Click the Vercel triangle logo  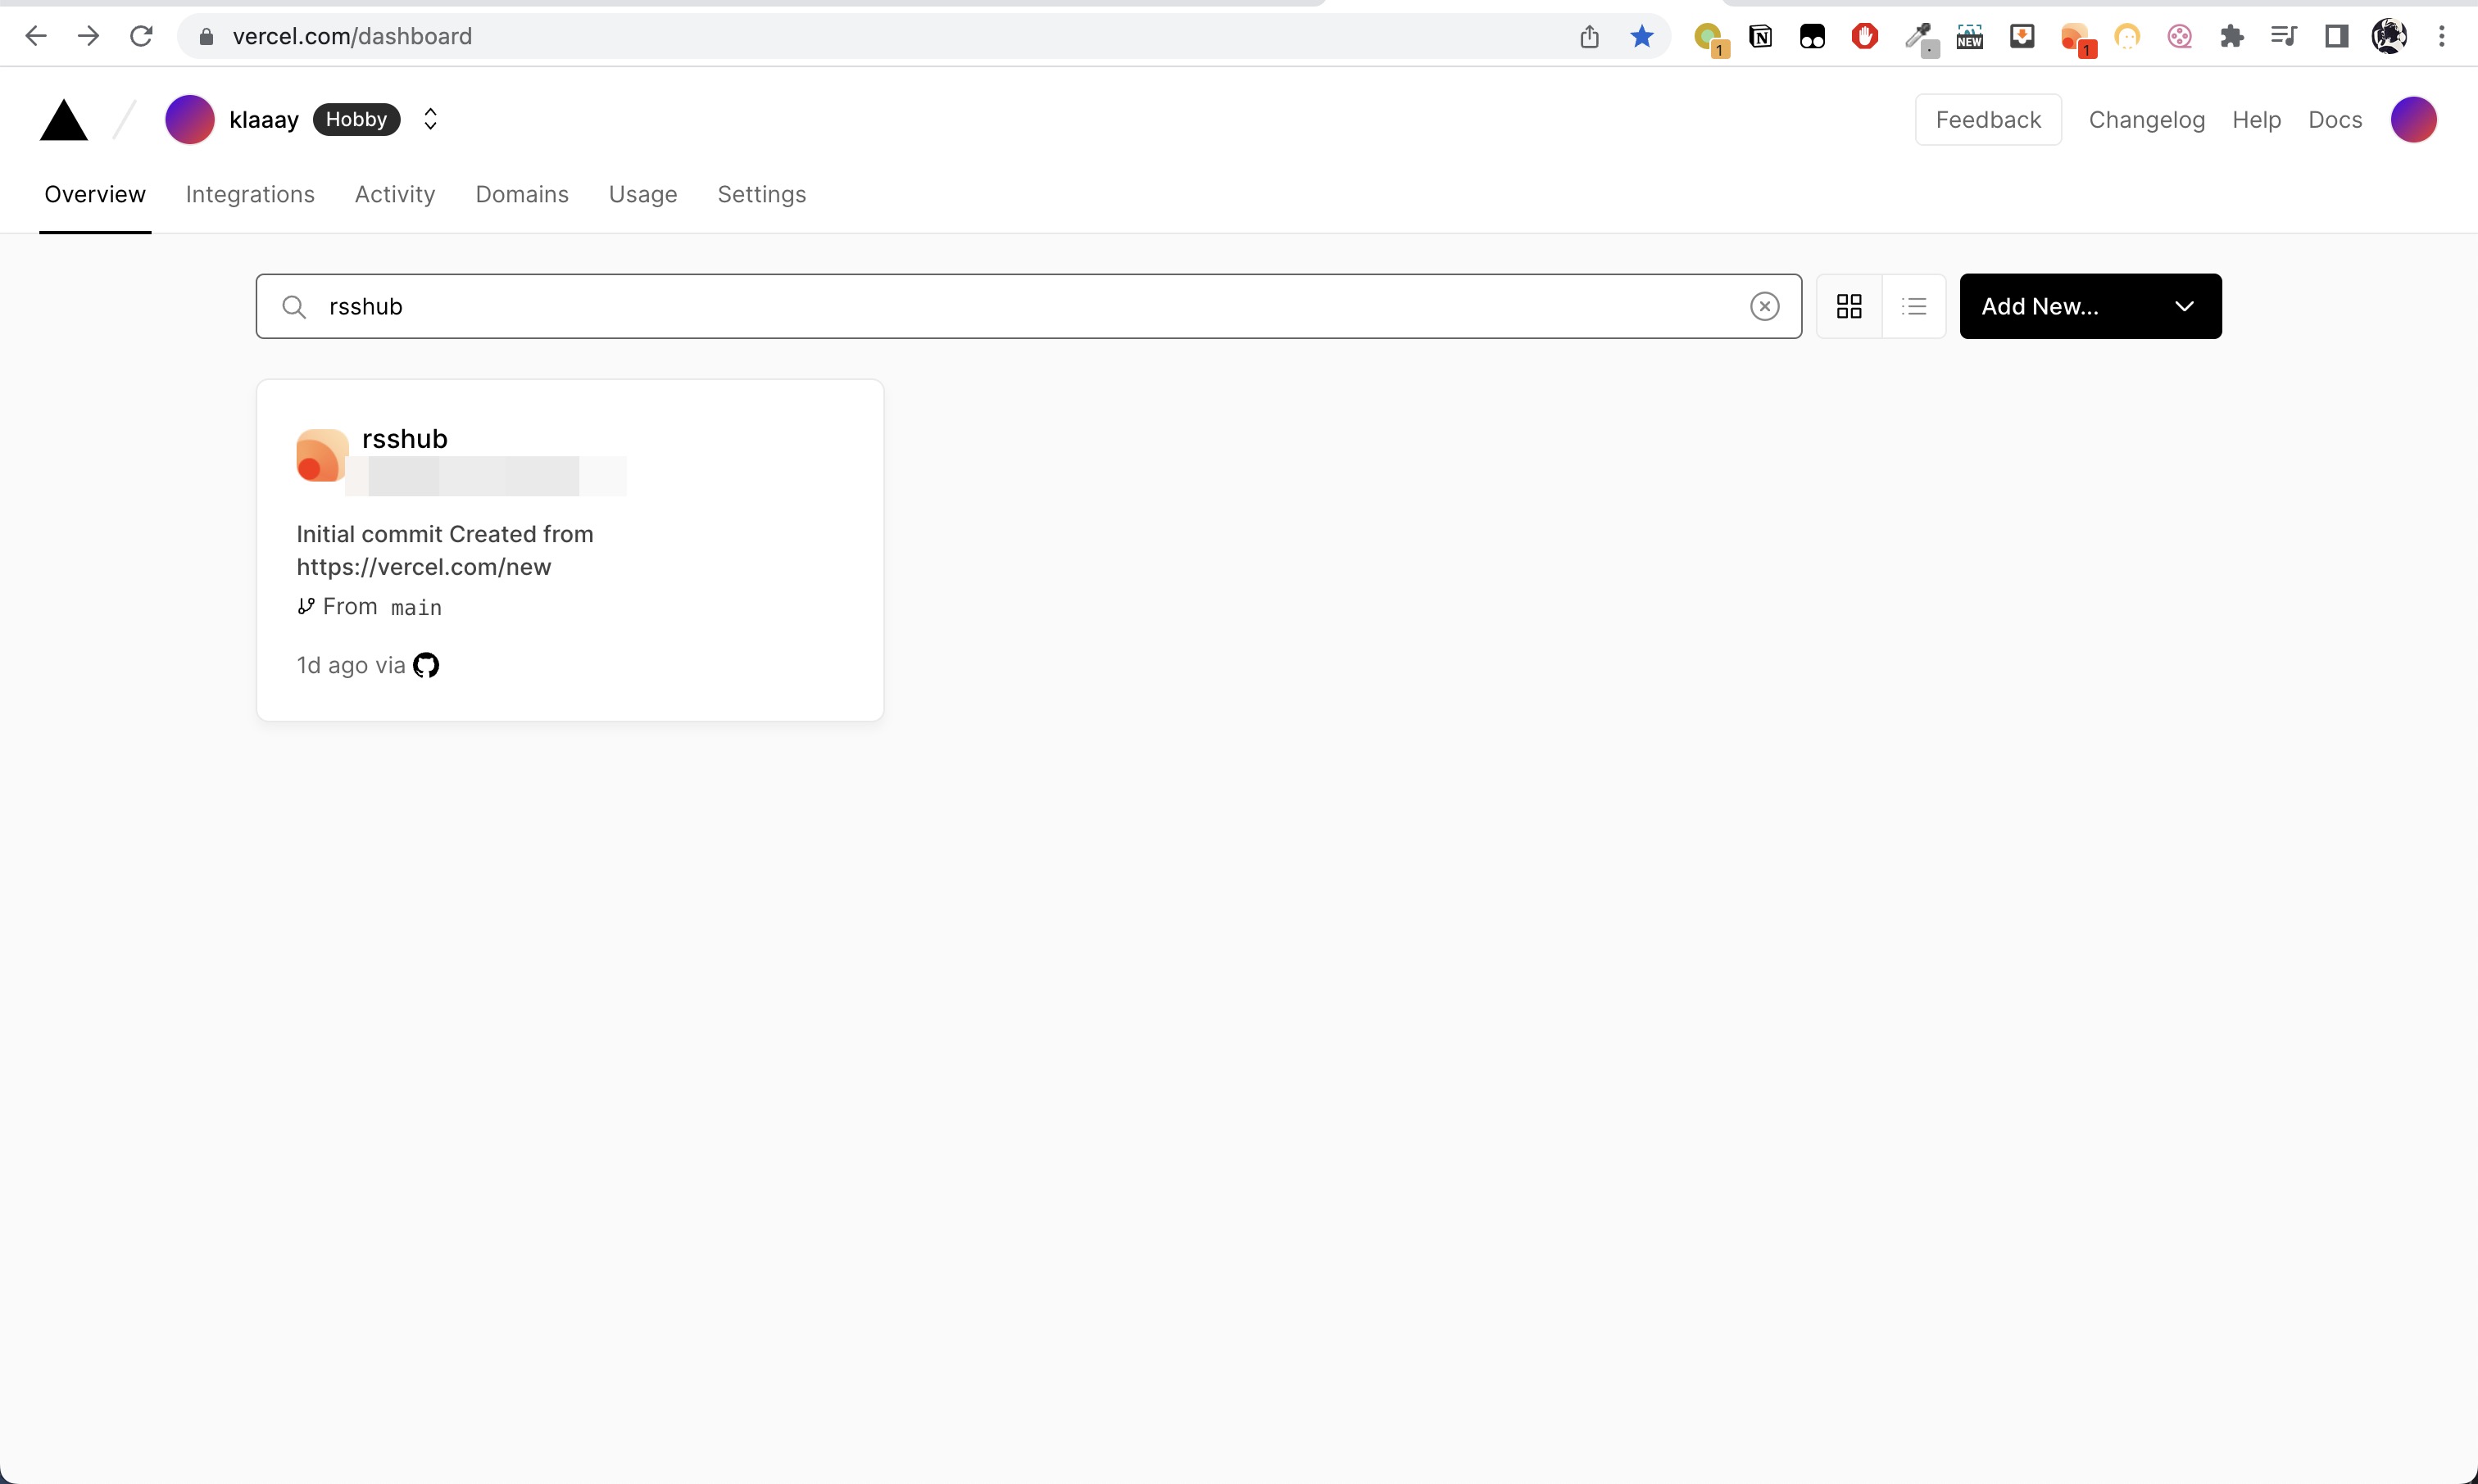[x=63, y=121]
